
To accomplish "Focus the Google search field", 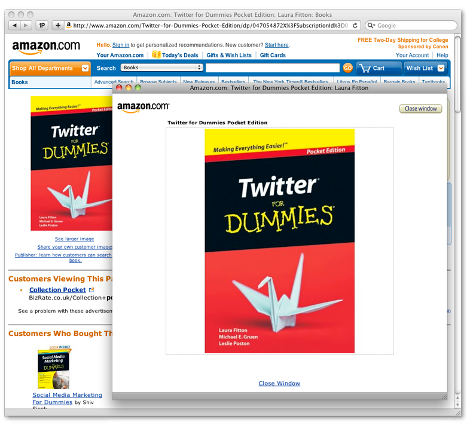I will pos(411,26).
